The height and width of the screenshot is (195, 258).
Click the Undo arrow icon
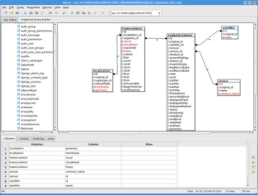click(50, 13)
